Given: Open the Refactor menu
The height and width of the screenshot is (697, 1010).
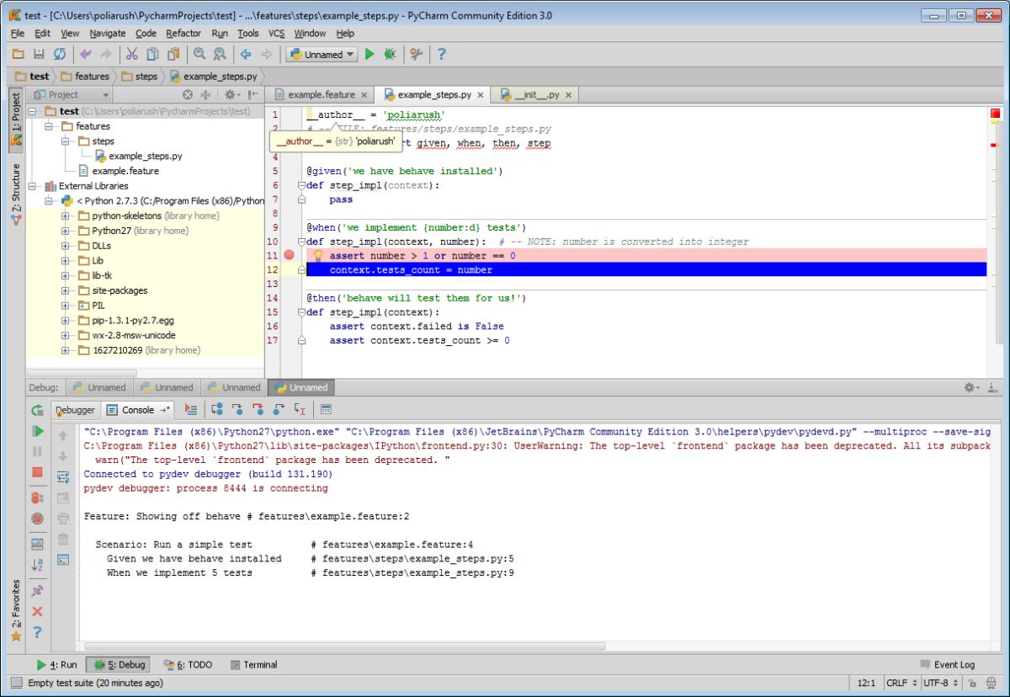Looking at the screenshot, I should click(x=183, y=33).
